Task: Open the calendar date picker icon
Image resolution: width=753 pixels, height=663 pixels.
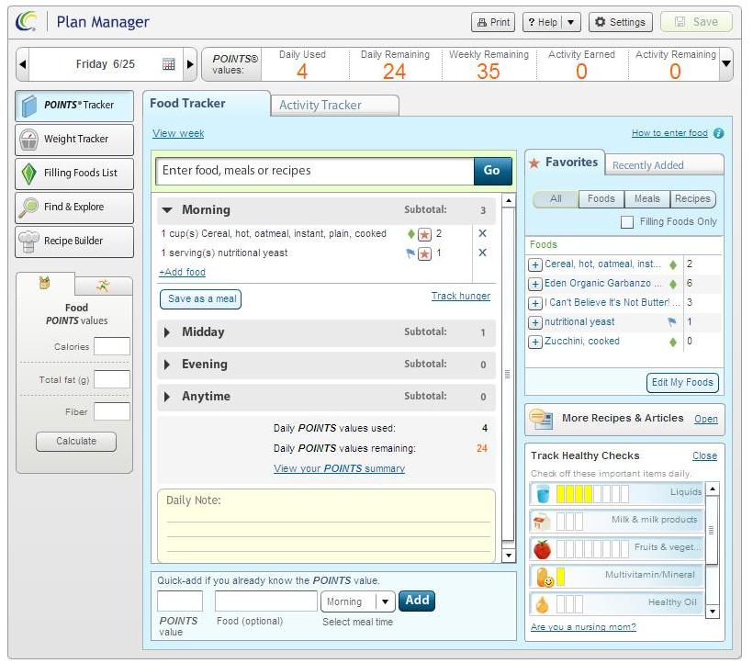Action: click(x=169, y=64)
